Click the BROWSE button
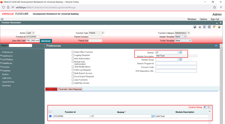The image size is (225, 124). click(46, 41)
